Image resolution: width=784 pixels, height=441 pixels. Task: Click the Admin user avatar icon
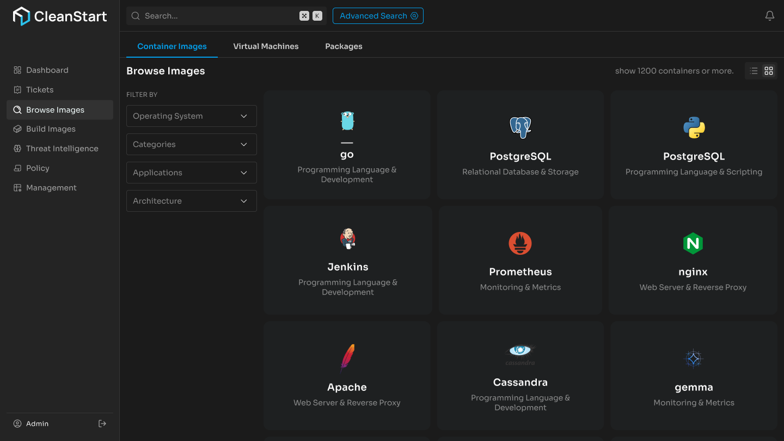[17, 424]
